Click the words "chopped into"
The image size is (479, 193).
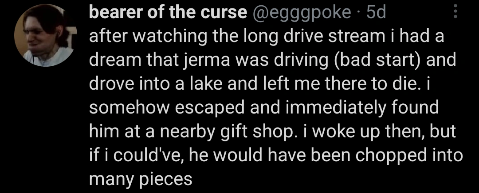[x=408, y=155]
